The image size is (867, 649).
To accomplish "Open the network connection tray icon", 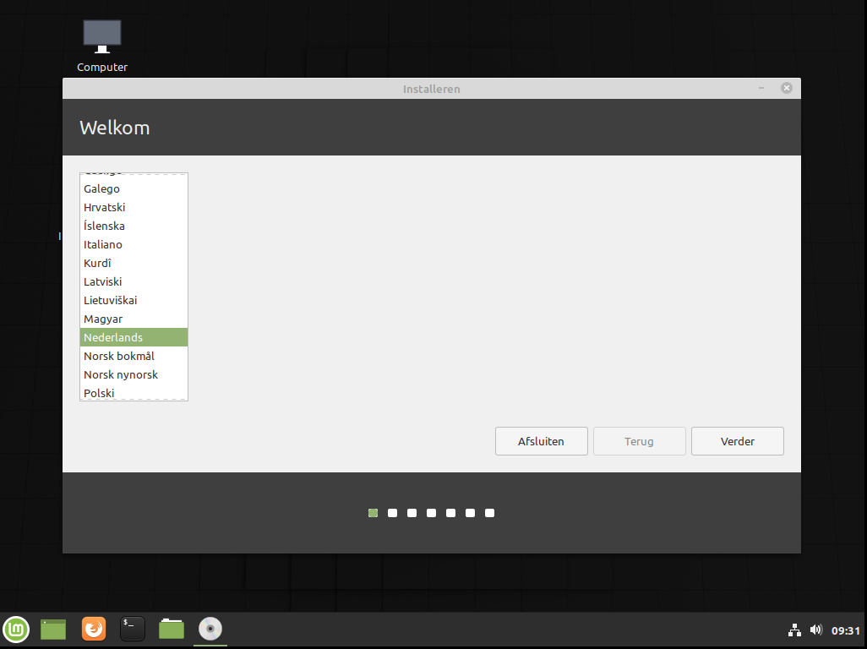I will click(794, 630).
